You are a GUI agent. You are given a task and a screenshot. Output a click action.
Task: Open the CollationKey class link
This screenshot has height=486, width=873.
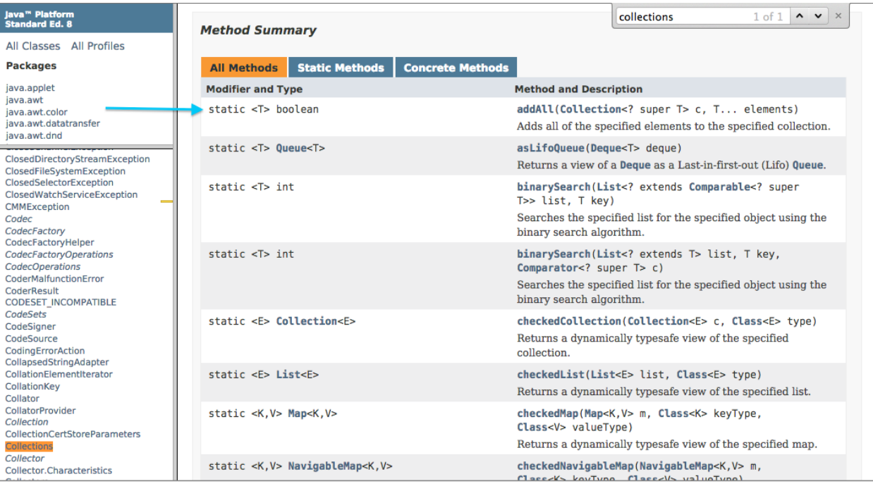click(x=32, y=387)
